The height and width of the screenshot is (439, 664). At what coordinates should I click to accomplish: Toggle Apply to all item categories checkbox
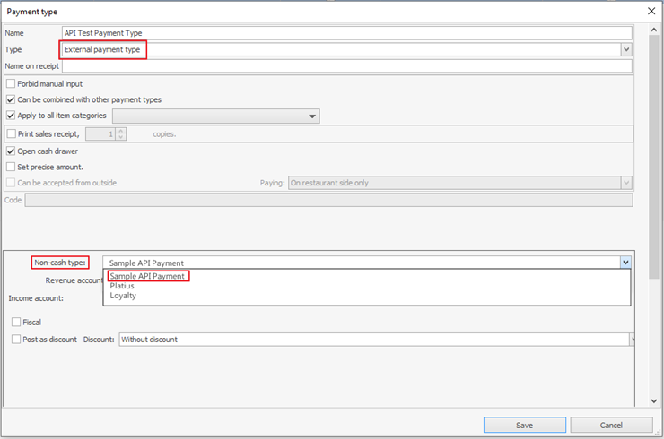[12, 116]
